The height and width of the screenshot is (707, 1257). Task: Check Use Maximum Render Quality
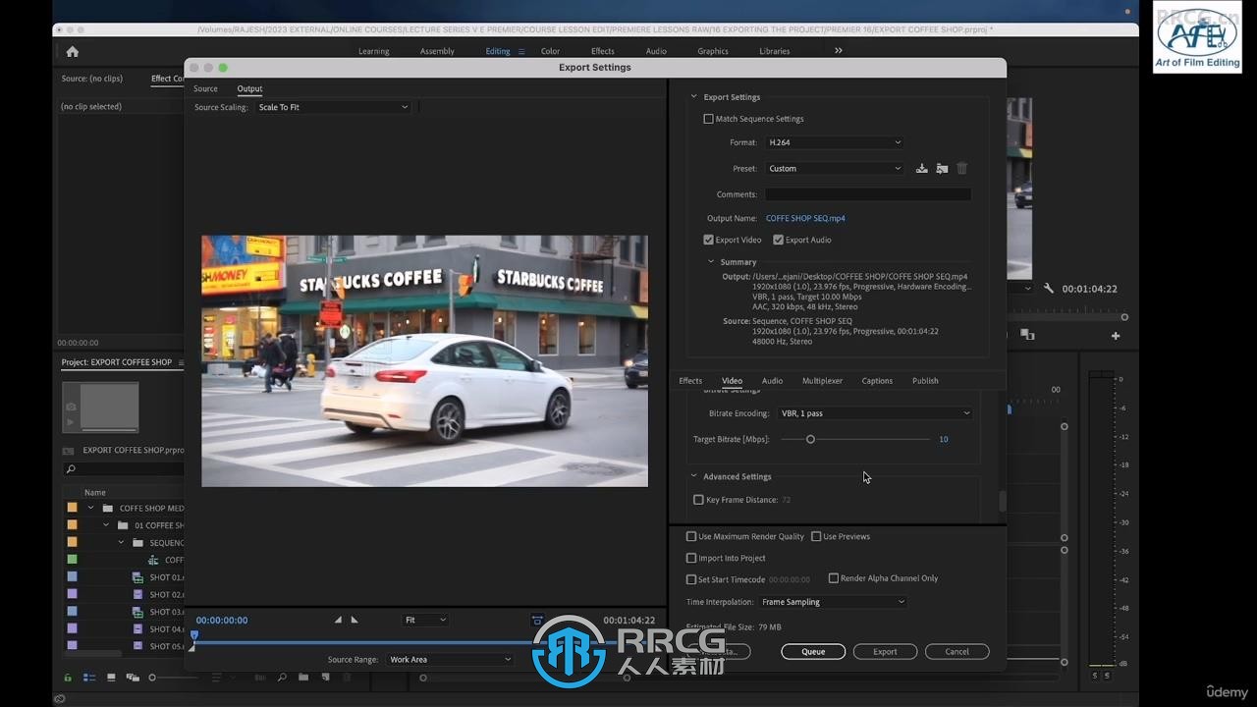691,536
